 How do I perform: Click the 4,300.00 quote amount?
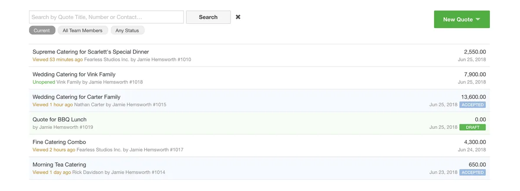474,142
